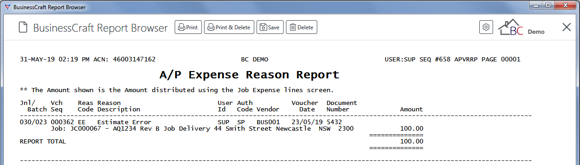Click reason description 'Estimate Error'
The width and height of the screenshot is (580, 165).
[124, 122]
